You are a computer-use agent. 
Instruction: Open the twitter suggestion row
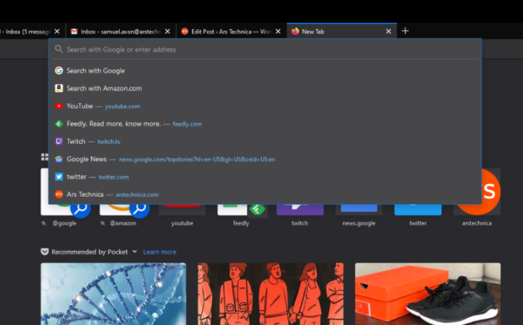(x=265, y=177)
